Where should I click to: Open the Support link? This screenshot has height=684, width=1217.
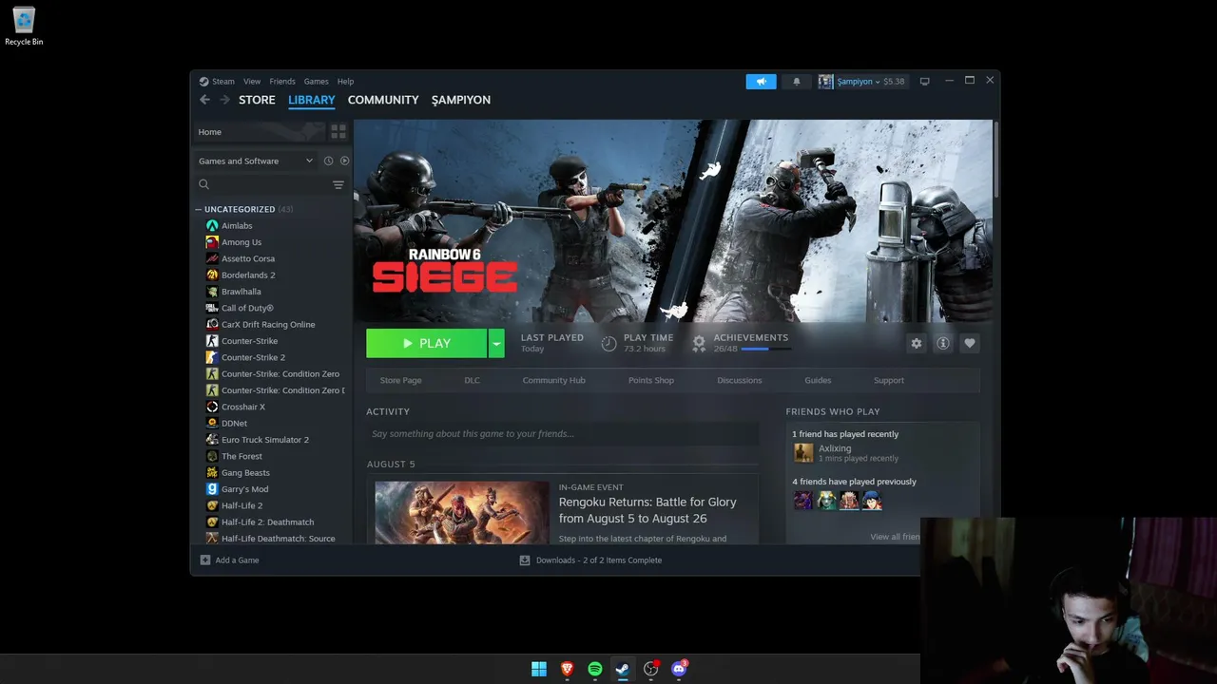(x=889, y=380)
